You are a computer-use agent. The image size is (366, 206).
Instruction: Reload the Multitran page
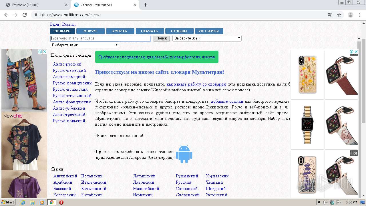coord(25,15)
